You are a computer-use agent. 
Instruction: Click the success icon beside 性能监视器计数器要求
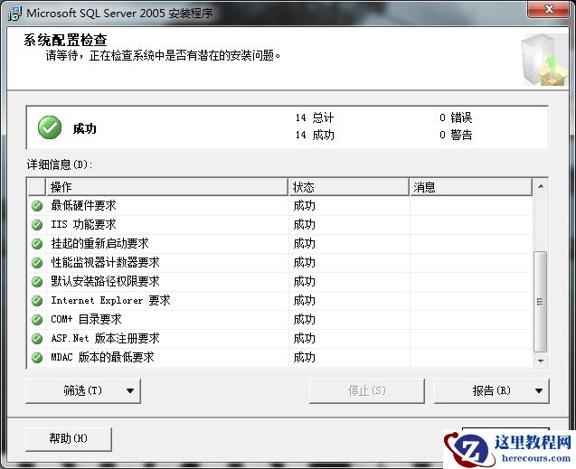(x=37, y=263)
